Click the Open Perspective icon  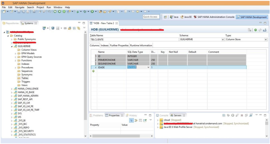(x=165, y=17)
